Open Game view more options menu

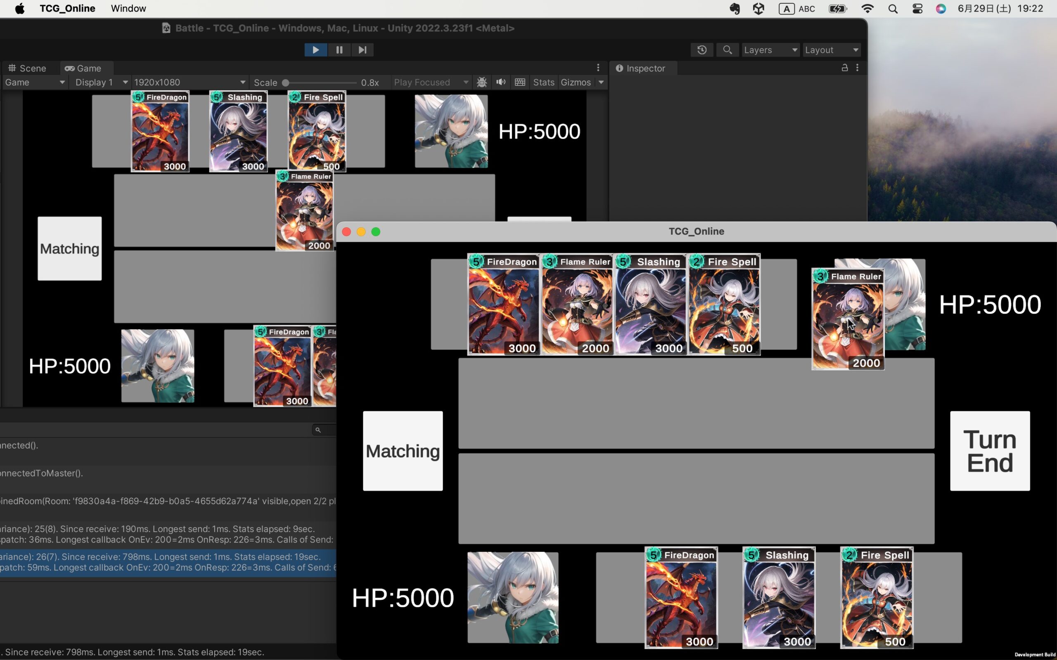pyautogui.click(x=598, y=68)
